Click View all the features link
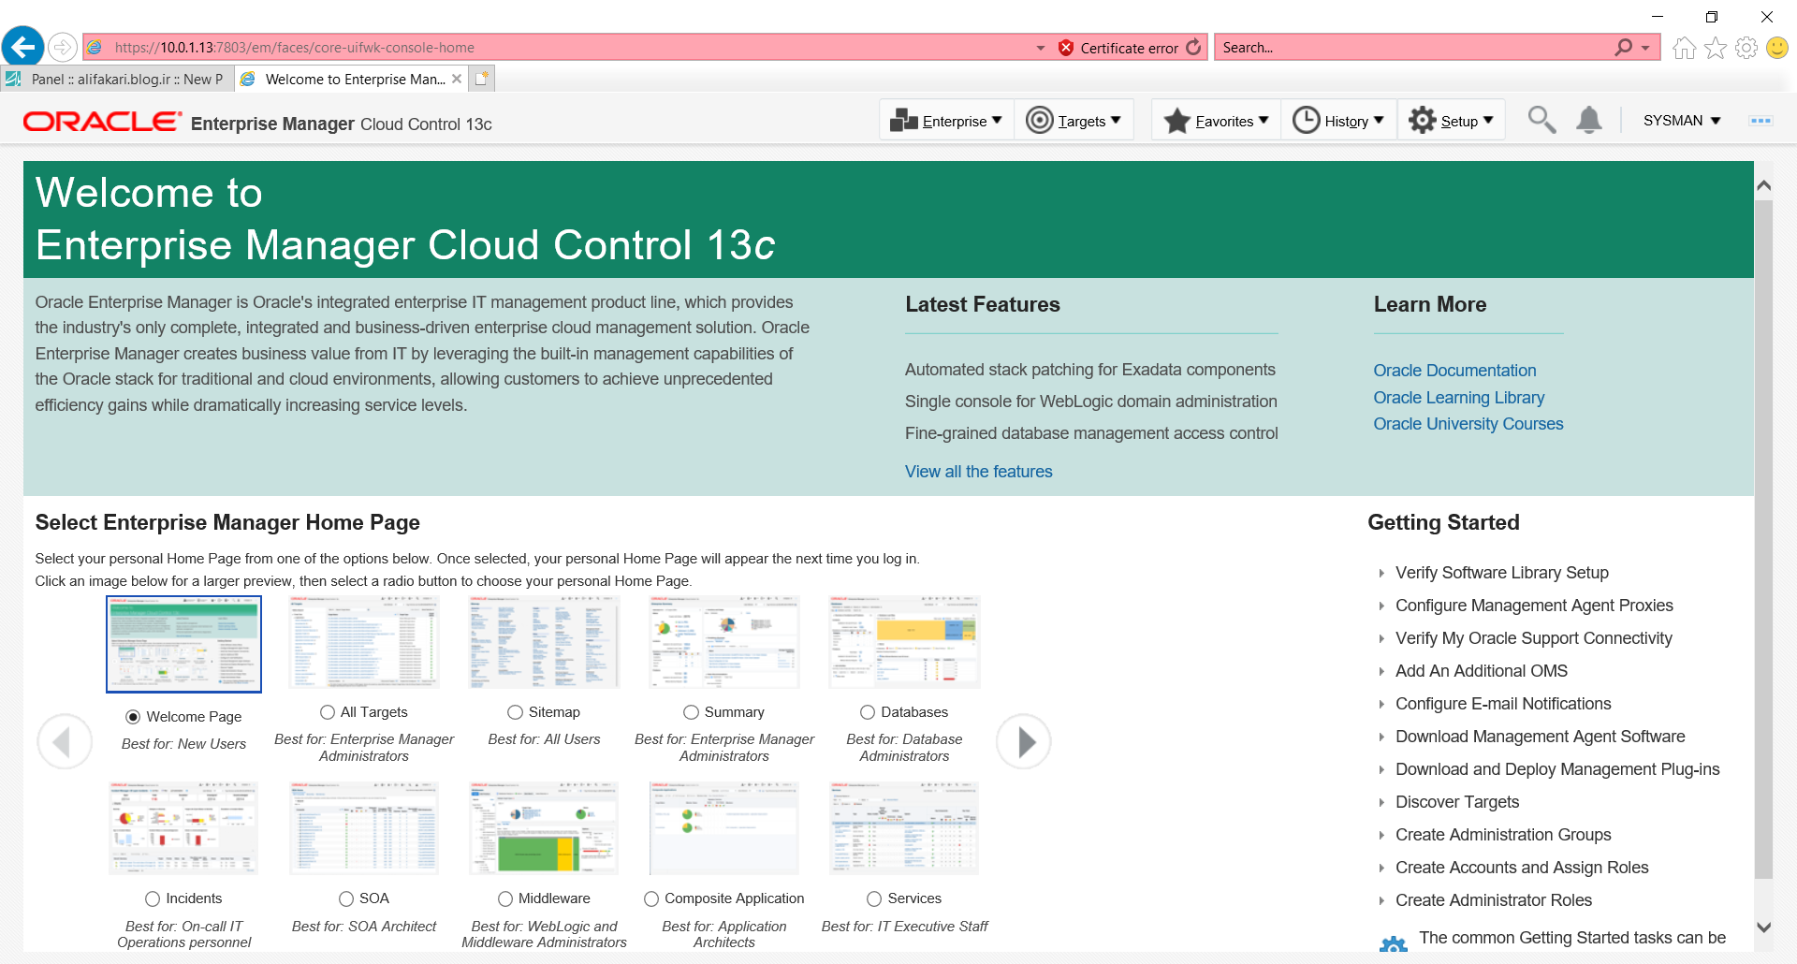This screenshot has height=964, width=1797. pyautogui.click(x=978, y=472)
